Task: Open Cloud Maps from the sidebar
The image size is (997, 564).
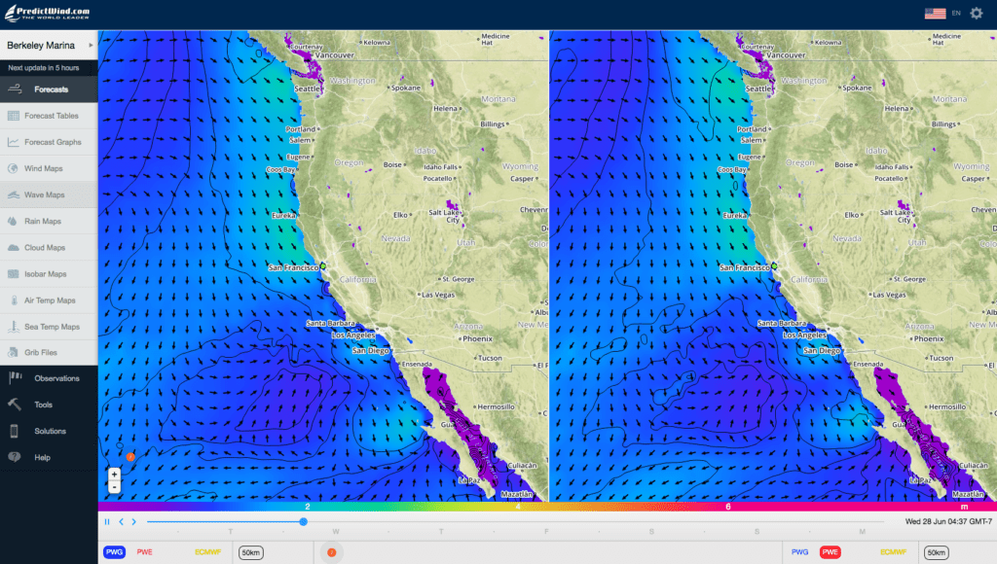Action: 49,247
